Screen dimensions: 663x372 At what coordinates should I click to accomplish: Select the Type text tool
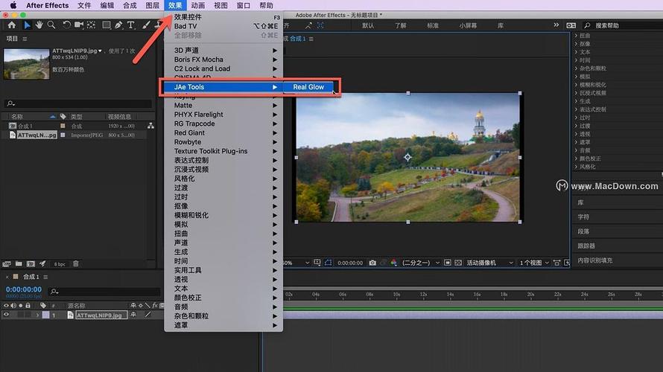pyautogui.click(x=131, y=25)
